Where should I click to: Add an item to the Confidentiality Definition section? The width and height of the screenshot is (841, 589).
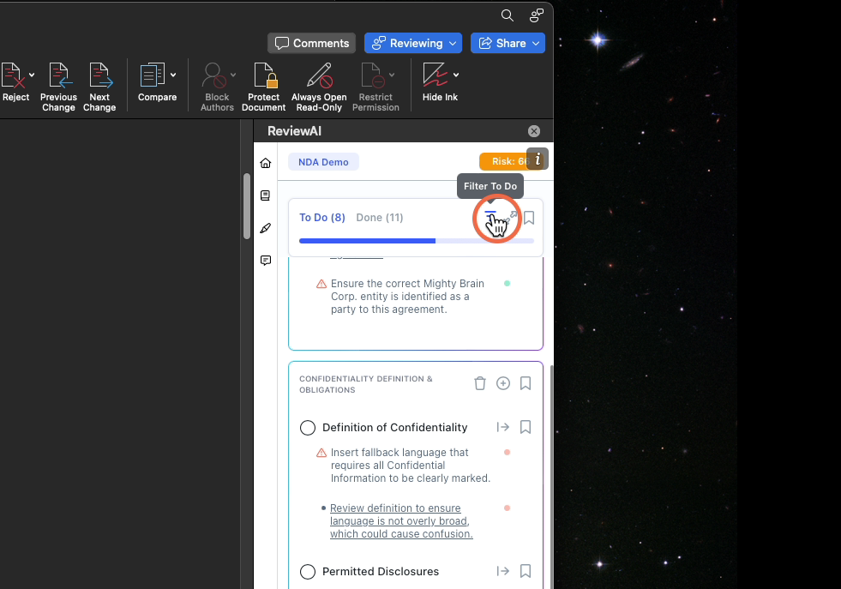pos(503,383)
